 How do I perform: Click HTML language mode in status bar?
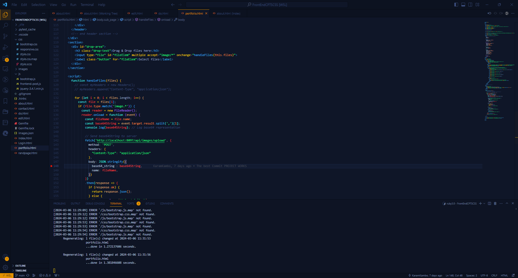point(504,275)
